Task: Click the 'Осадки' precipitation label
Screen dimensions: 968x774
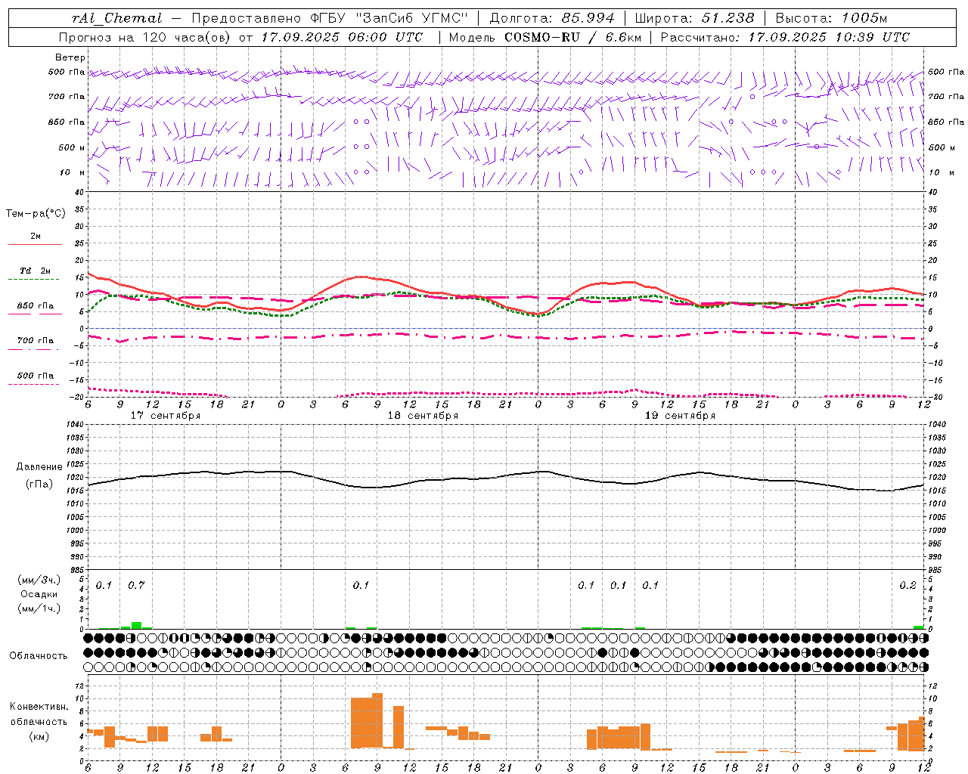Action: coord(39,594)
